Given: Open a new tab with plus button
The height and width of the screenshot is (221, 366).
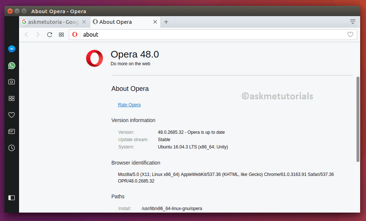Looking at the screenshot, I should point(166,22).
